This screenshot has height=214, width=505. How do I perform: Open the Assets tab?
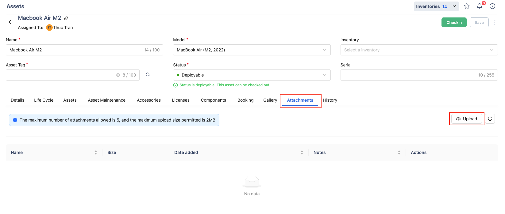70,100
